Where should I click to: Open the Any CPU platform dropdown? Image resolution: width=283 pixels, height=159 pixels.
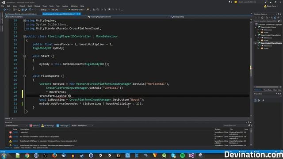pos(59,10)
